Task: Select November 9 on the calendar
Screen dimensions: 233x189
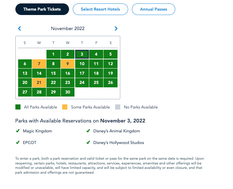Action: point(68,64)
